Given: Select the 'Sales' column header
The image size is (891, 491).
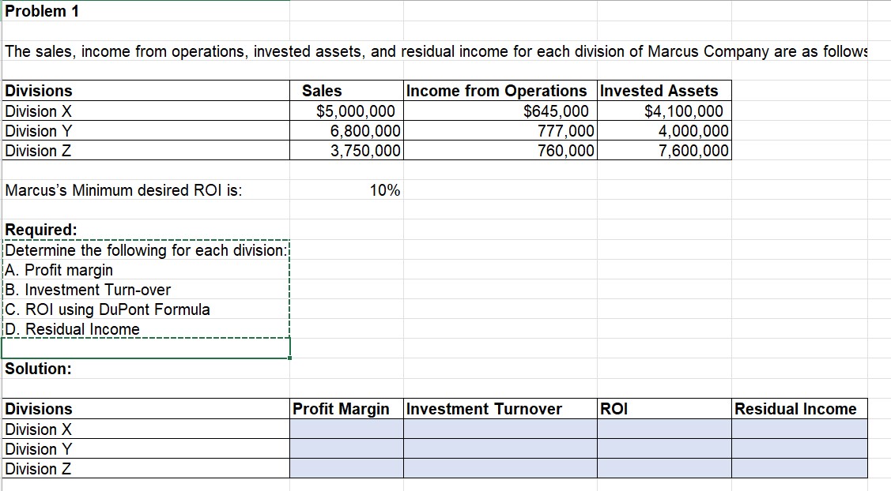Looking at the screenshot, I should tap(346, 91).
